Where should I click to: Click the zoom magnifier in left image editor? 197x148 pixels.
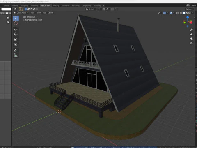point(8,18)
